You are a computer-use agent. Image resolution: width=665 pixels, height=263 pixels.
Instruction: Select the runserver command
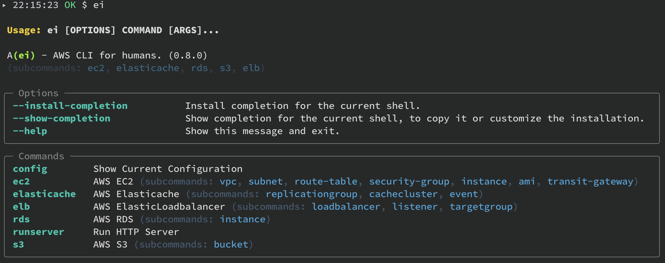39,232
